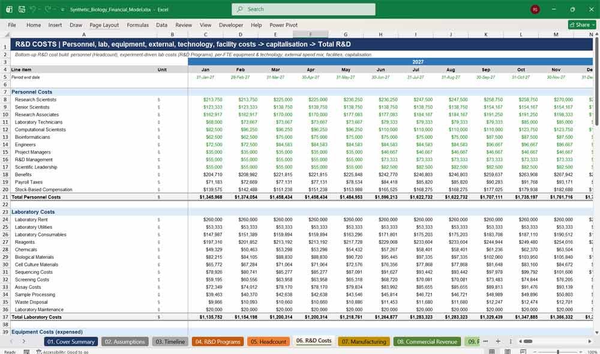Select Total Laboratory Costs label
The height and width of the screenshot is (354, 600).
(x=37, y=317)
